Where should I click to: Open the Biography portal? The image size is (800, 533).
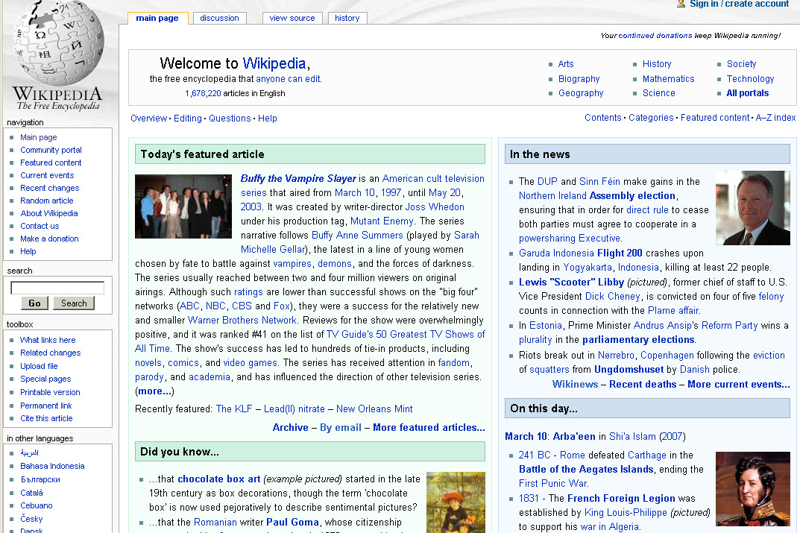(x=579, y=78)
